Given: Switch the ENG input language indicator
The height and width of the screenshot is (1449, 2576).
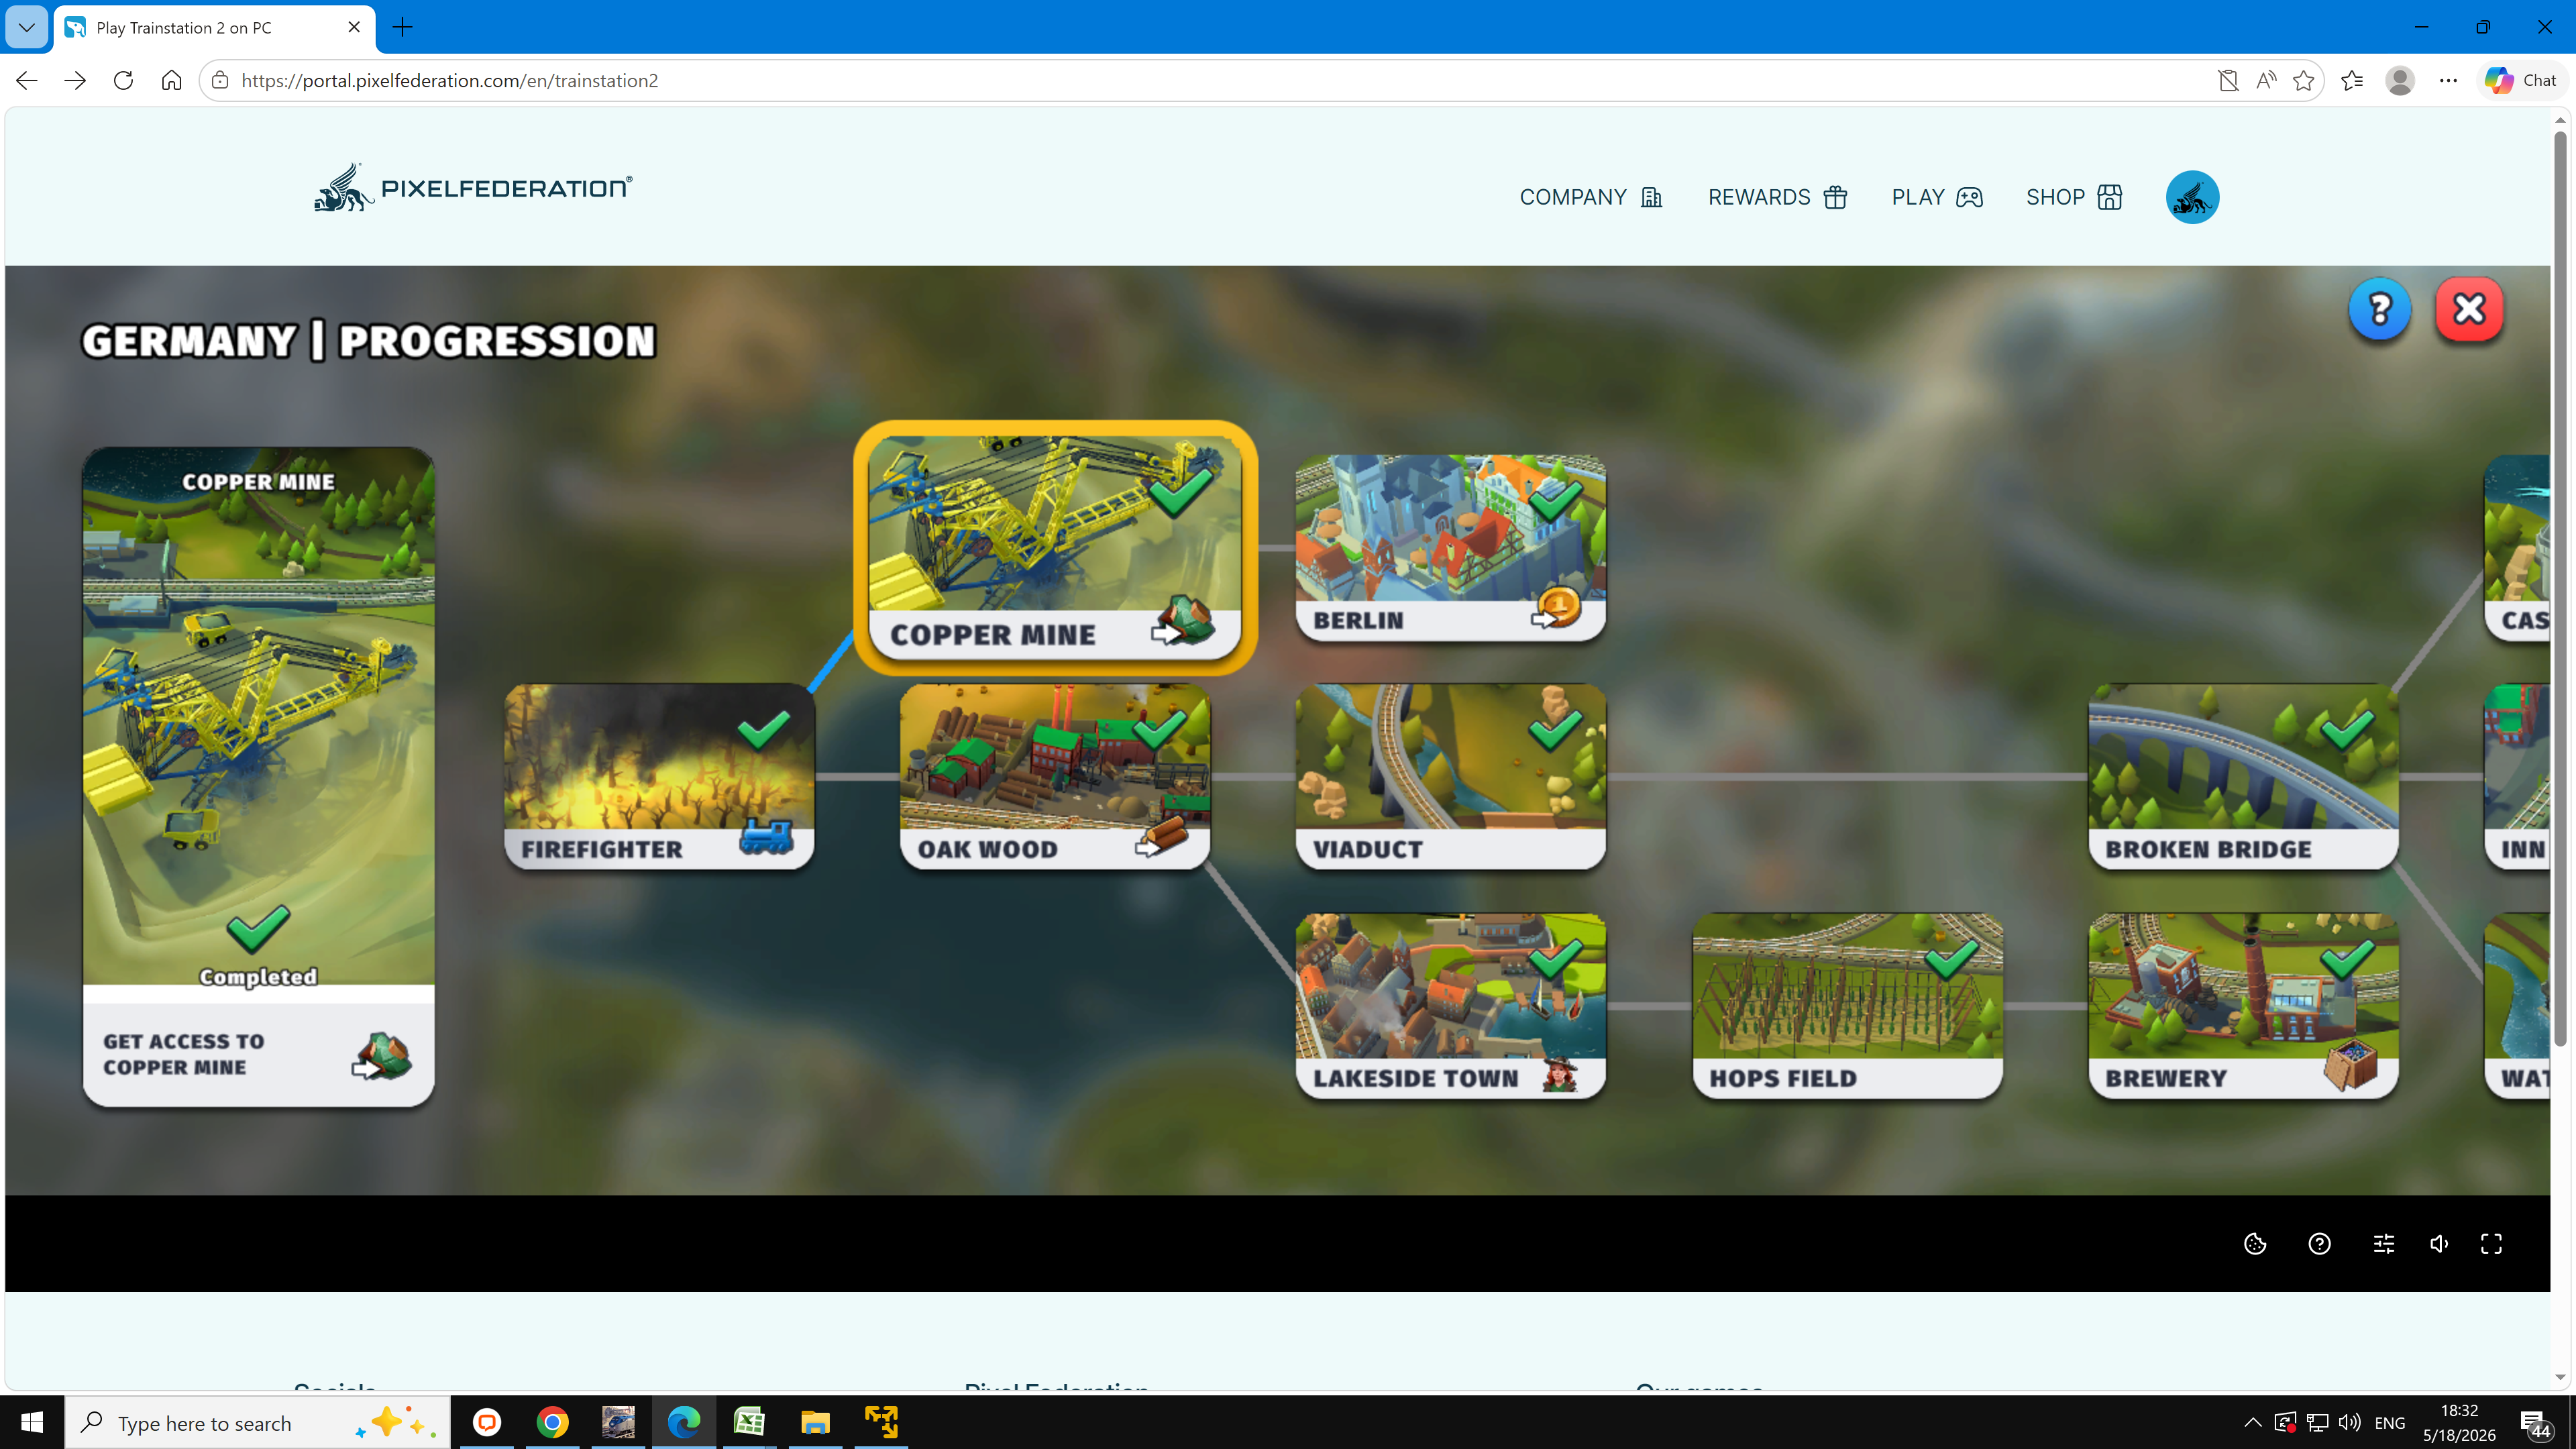Looking at the screenshot, I should click(2390, 1422).
